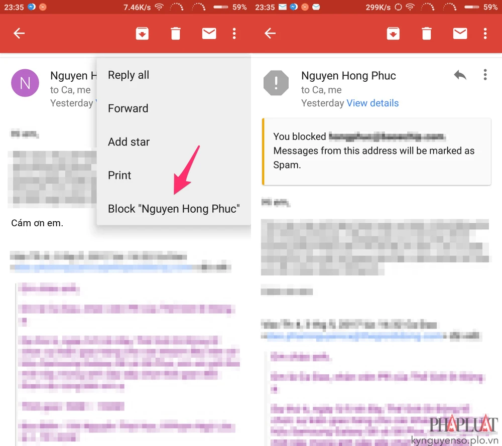Open left screen toolbar overflow menu
Screen dimensions: 502x446
pyautogui.click(x=234, y=34)
